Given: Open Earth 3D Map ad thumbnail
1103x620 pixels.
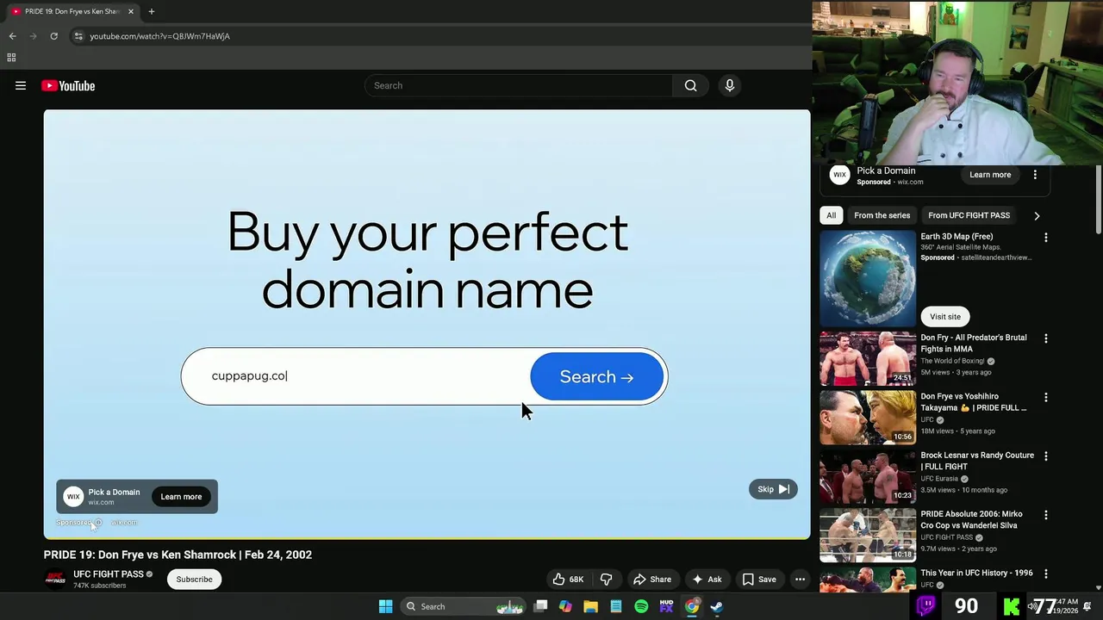Looking at the screenshot, I should 868,277.
